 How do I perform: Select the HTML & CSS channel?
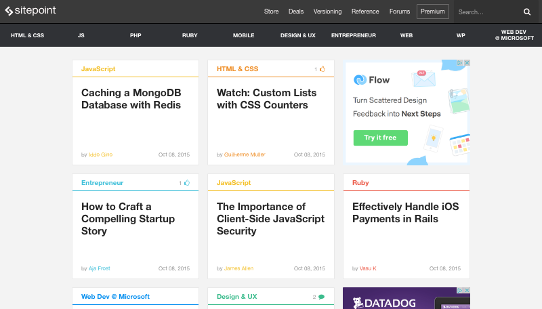click(x=27, y=35)
